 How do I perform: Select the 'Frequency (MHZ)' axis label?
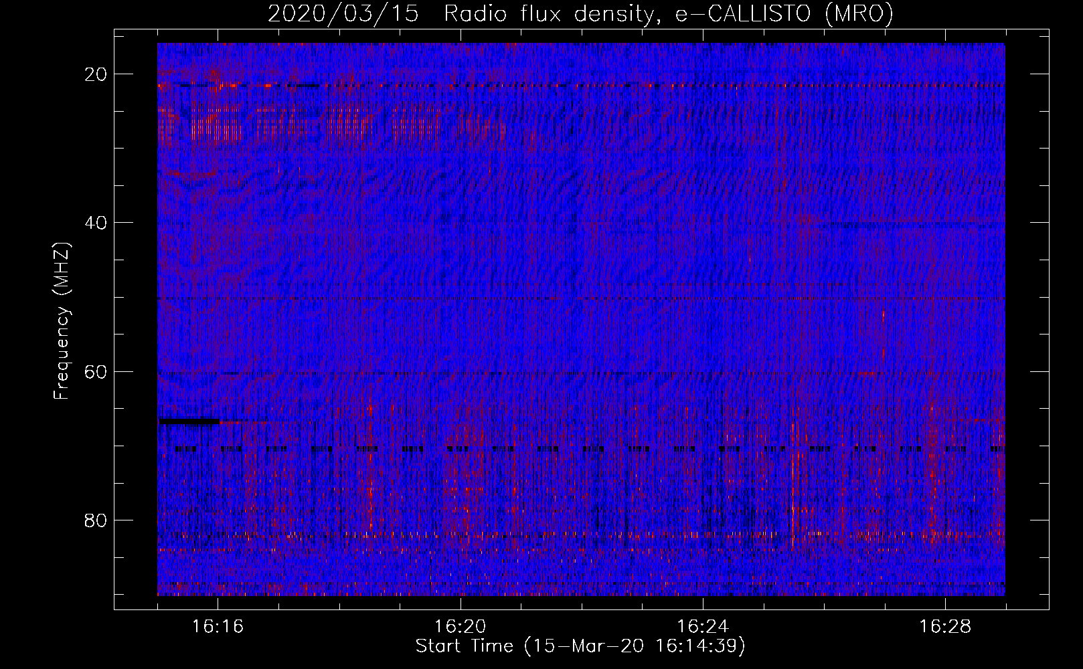[62, 321]
